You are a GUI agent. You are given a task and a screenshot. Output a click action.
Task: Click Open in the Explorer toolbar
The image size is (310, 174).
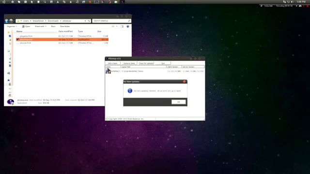point(26,26)
